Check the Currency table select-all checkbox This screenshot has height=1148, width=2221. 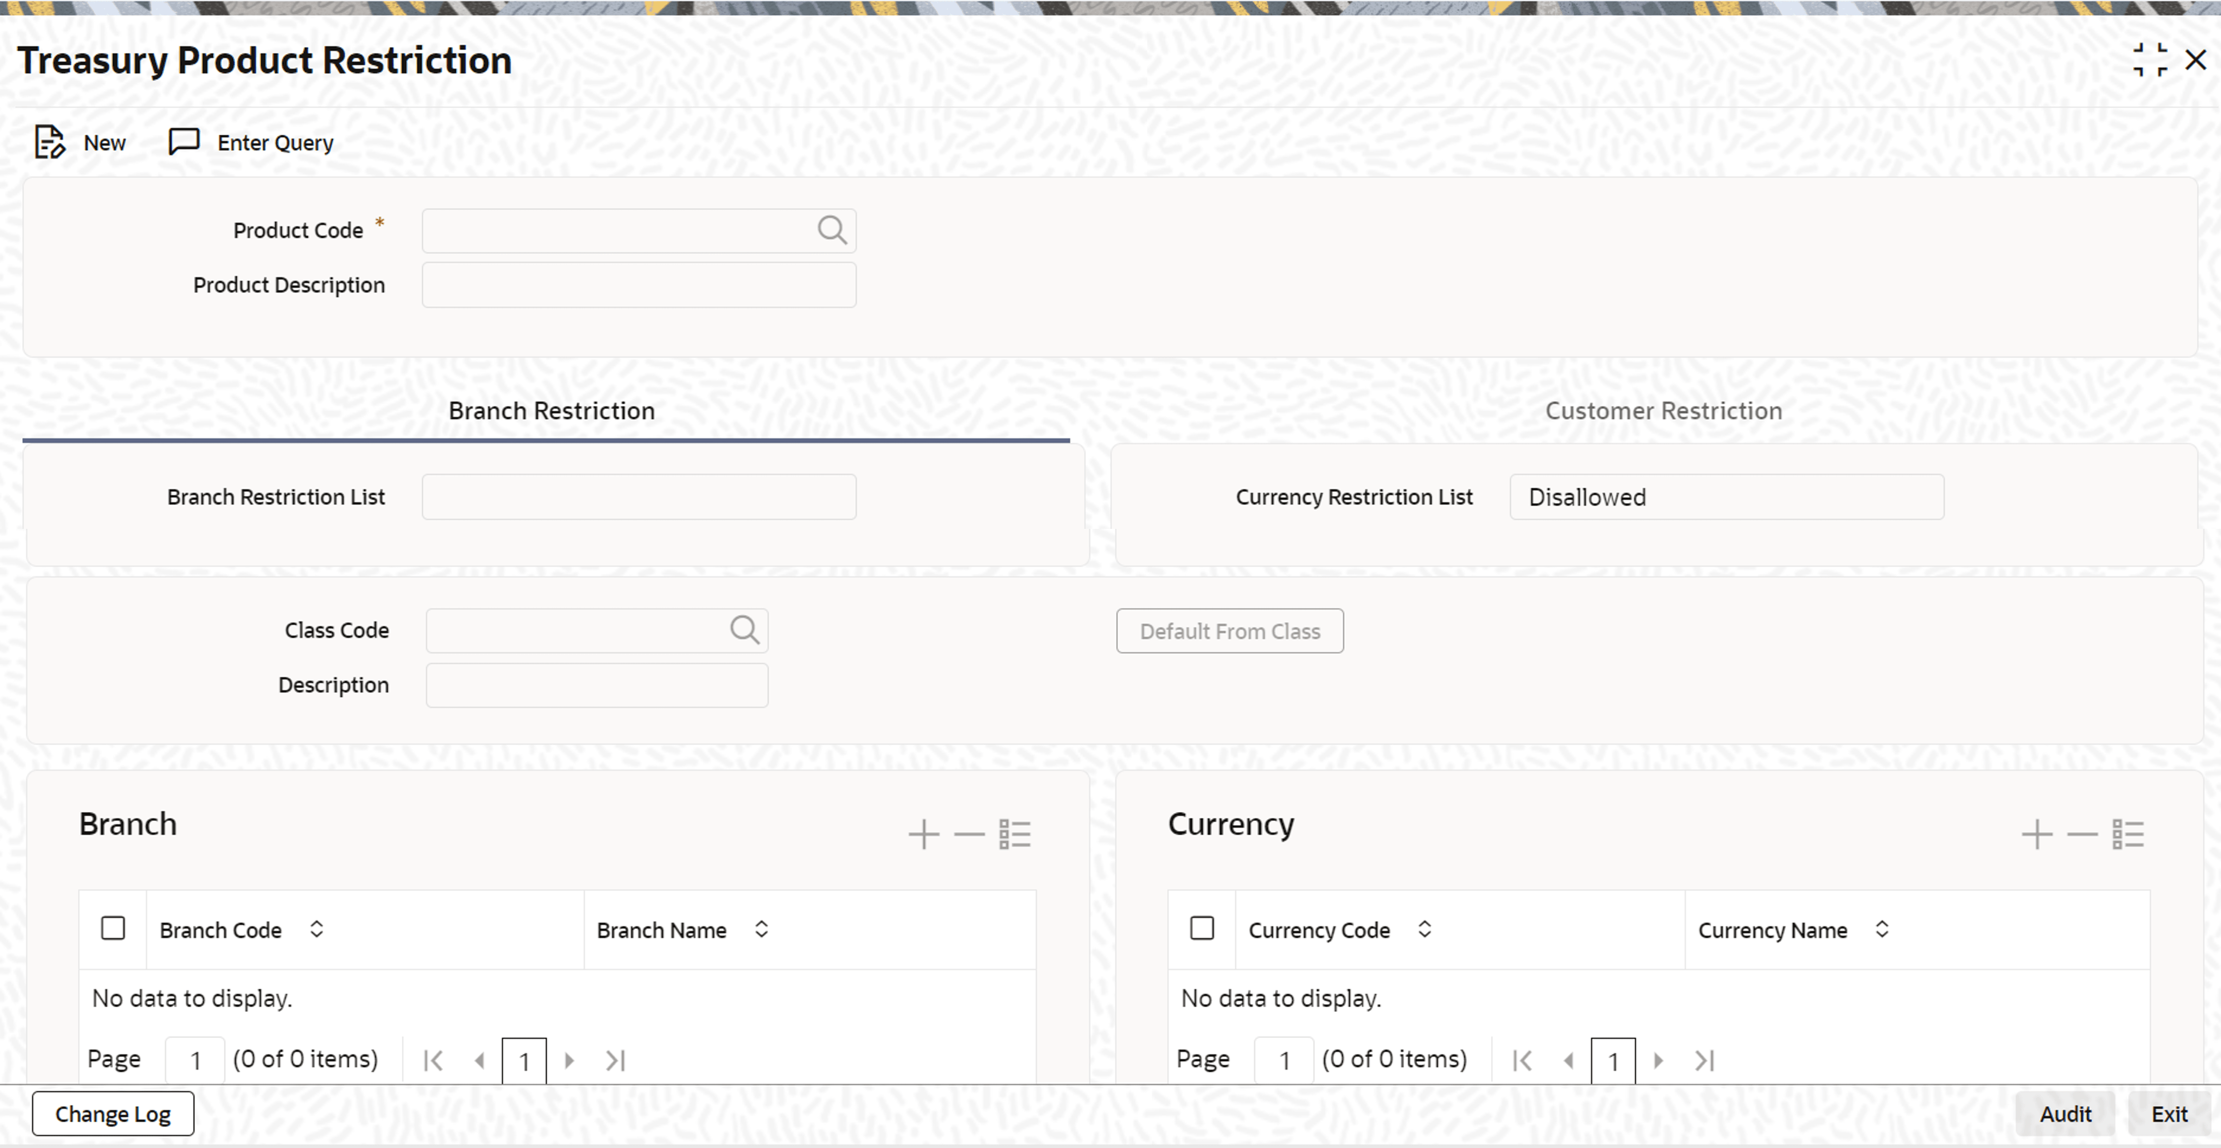(1202, 928)
